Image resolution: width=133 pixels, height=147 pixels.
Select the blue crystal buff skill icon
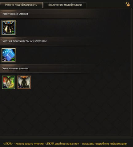[9, 55]
